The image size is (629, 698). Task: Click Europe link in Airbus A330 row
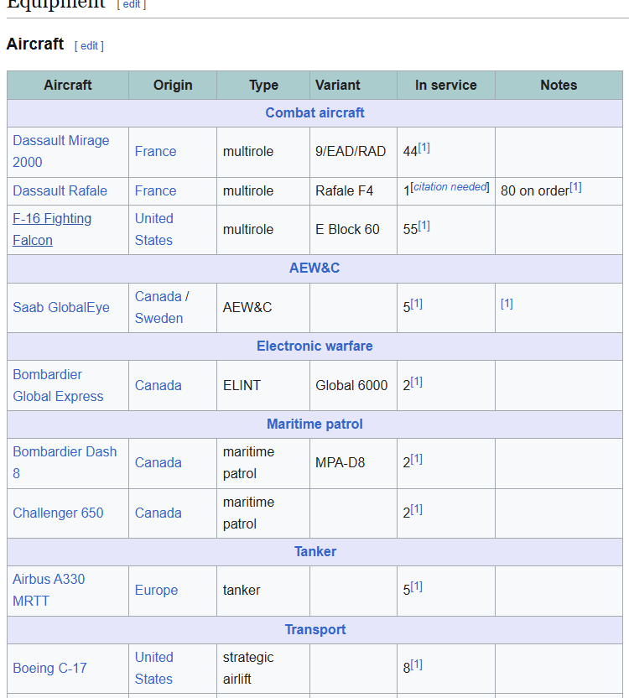[156, 591]
